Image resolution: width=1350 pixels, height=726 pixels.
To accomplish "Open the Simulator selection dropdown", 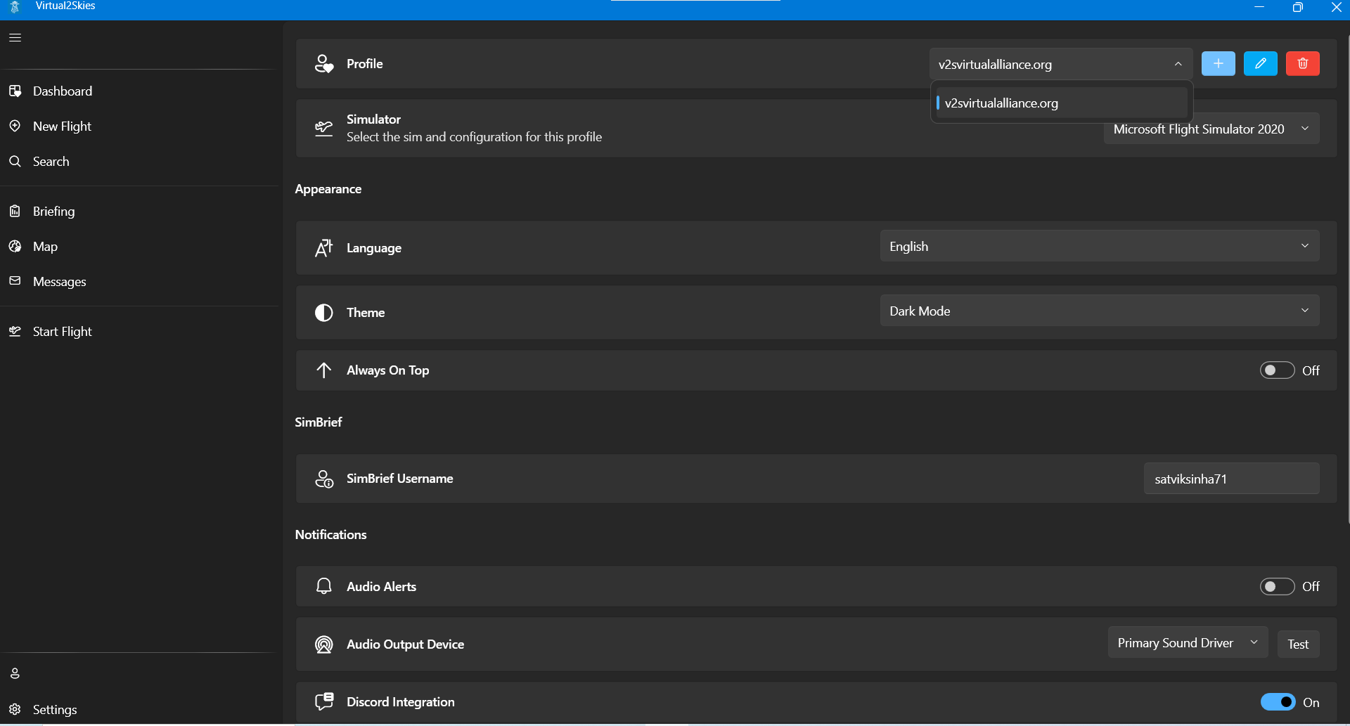I will (1211, 129).
